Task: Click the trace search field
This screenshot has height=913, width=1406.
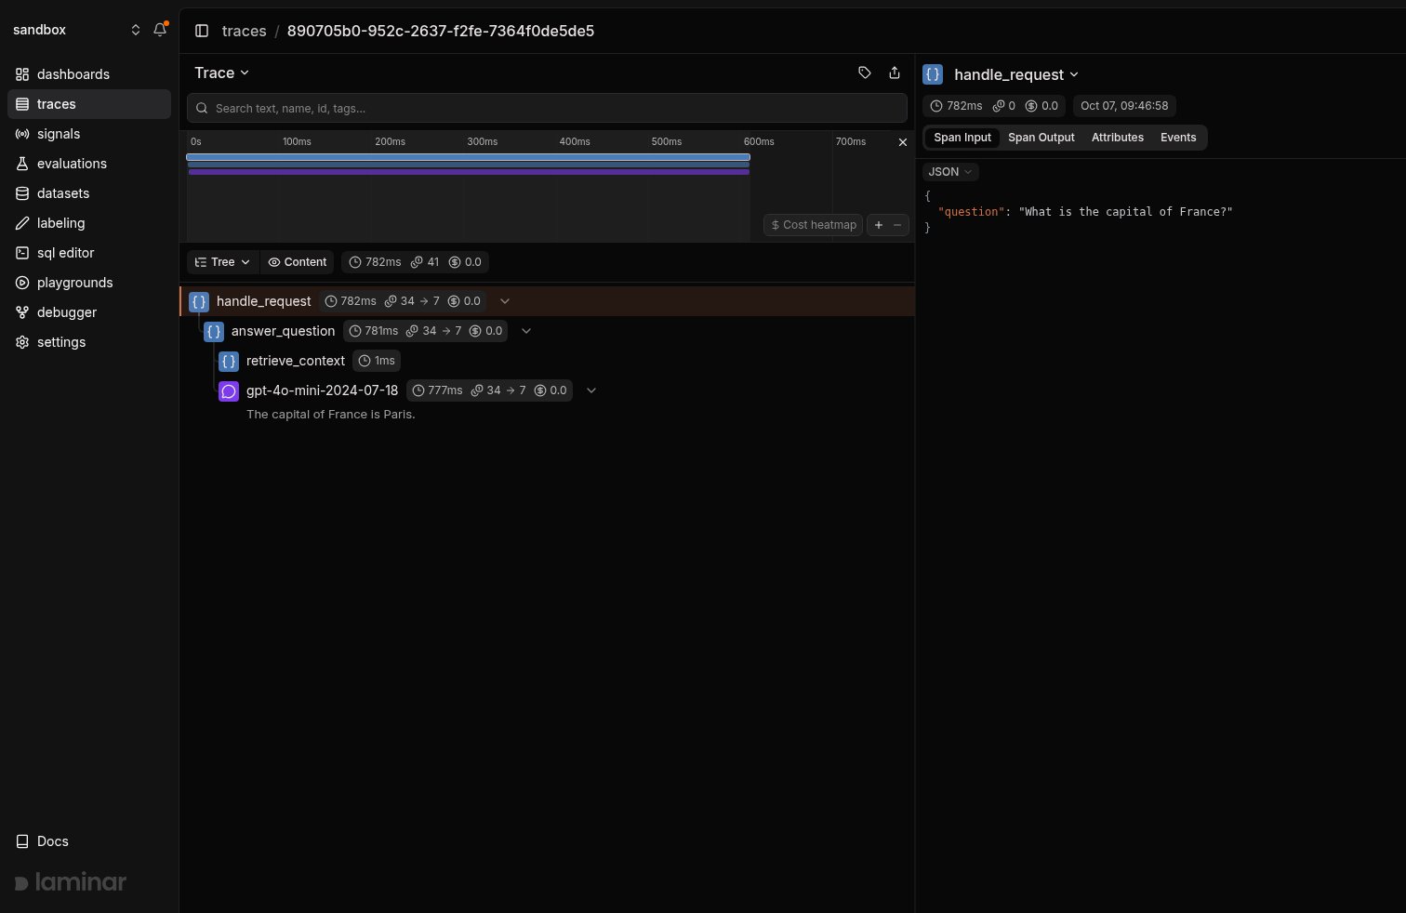Action: point(547,108)
